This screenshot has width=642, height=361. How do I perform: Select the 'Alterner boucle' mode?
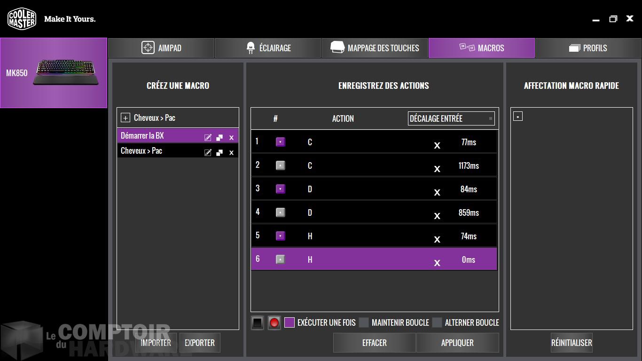click(437, 322)
